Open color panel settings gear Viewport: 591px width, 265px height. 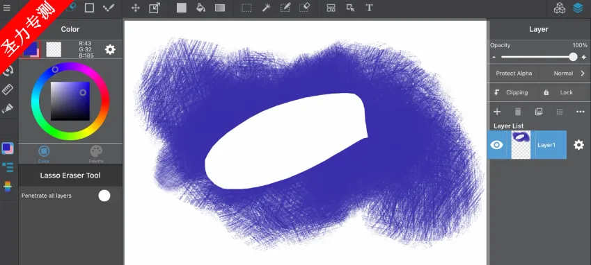coord(110,49)
